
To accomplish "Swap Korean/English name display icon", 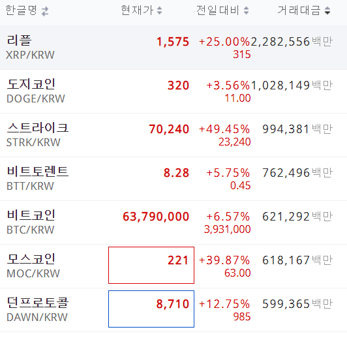I will point(45,11).
